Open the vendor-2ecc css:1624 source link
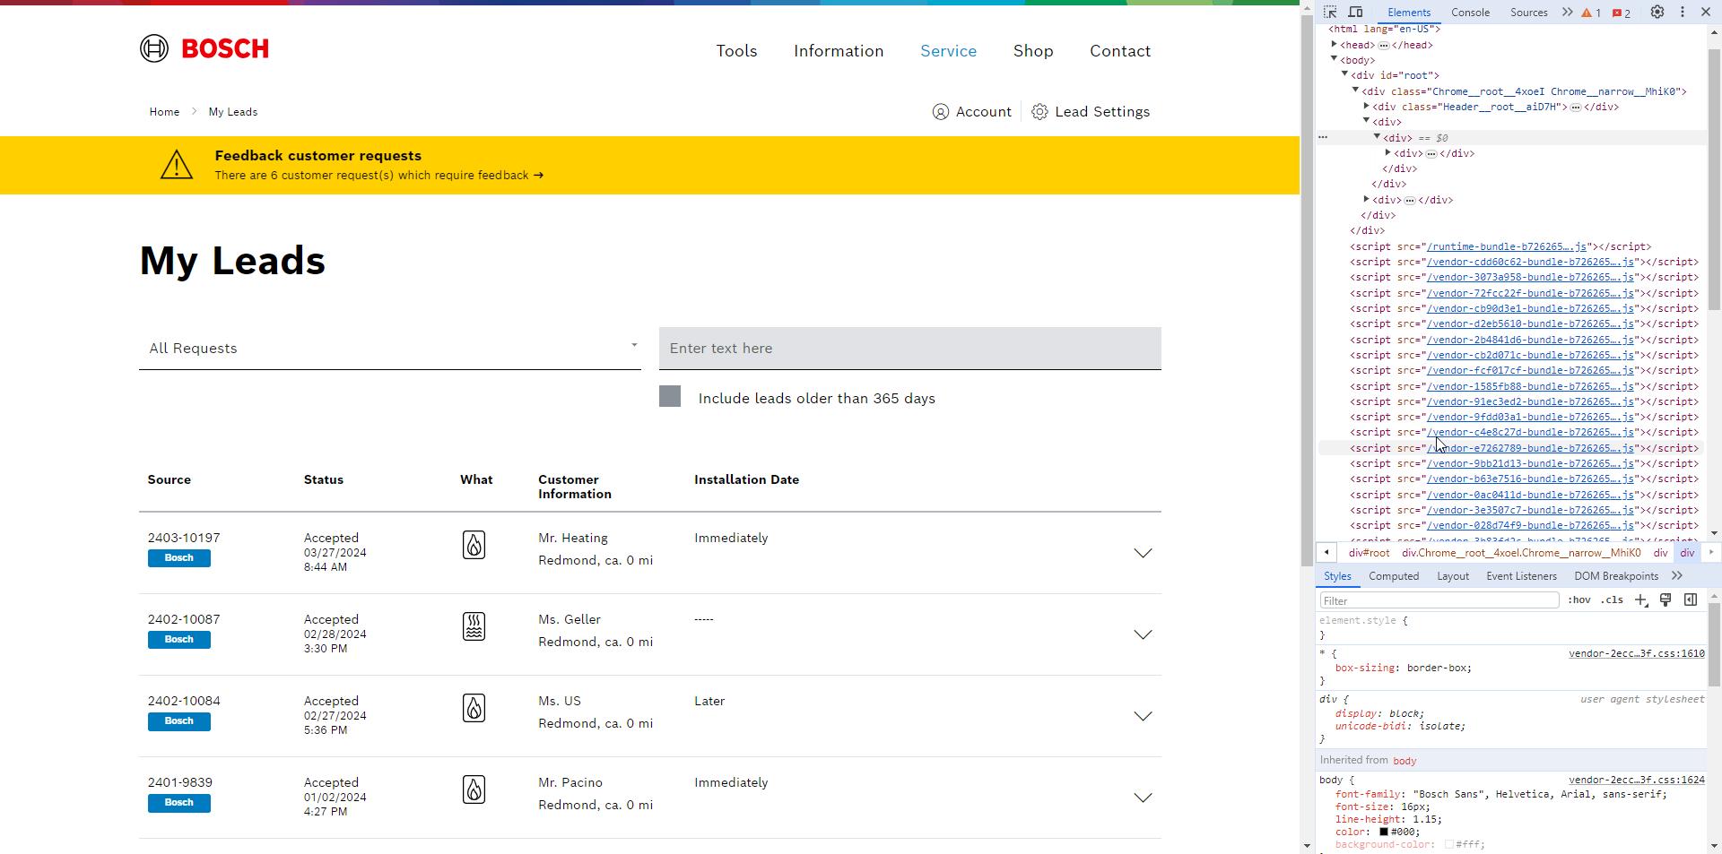 [1636, 781]
